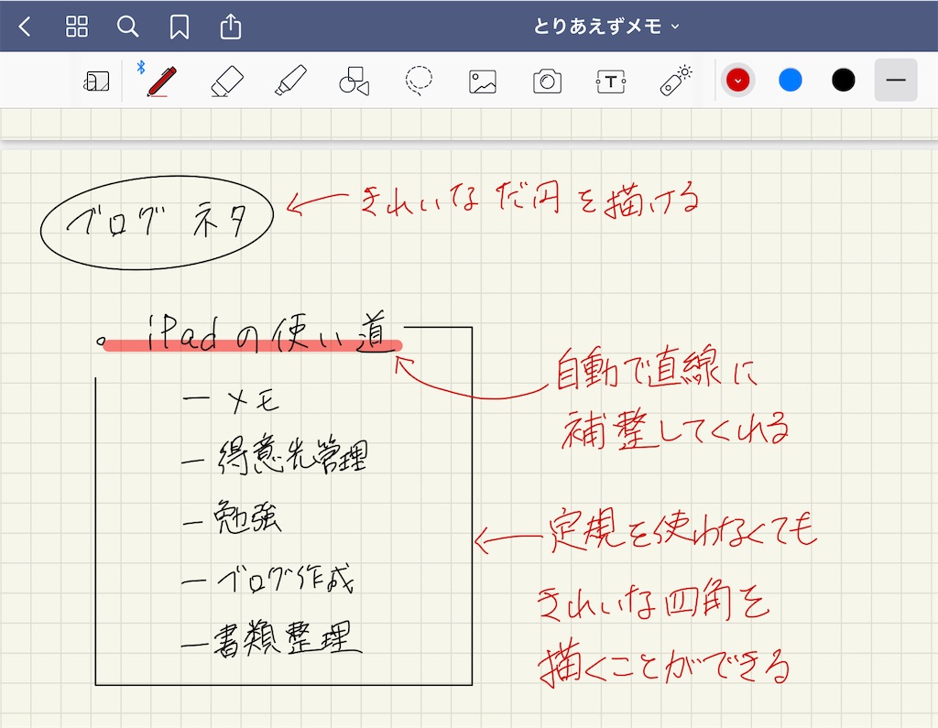
Task: Select the Highlighter tool
Action: (x=290, y=81)
